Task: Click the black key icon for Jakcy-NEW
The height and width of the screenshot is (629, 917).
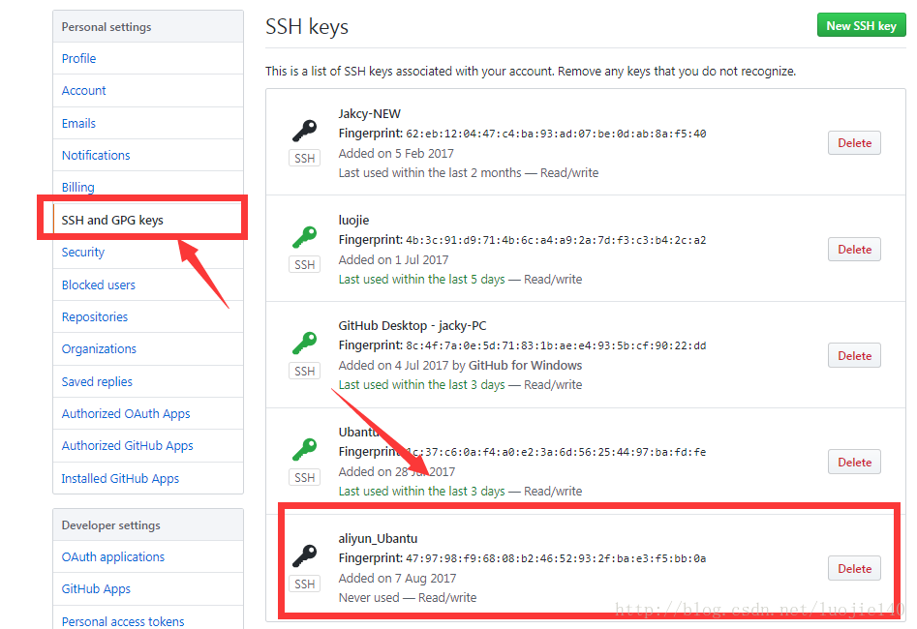Action: (x=304, y=131)
